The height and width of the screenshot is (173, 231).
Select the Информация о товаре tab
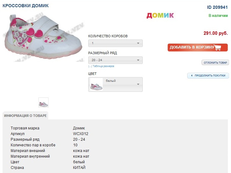pos(26,116)
